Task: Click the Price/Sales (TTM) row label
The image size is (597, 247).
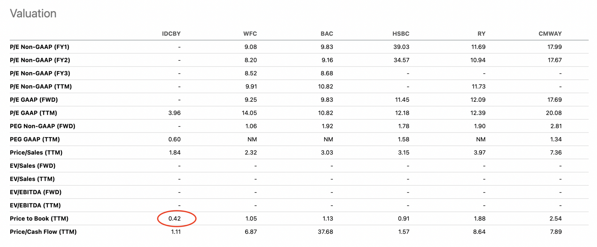Action: tap(36, 152)
